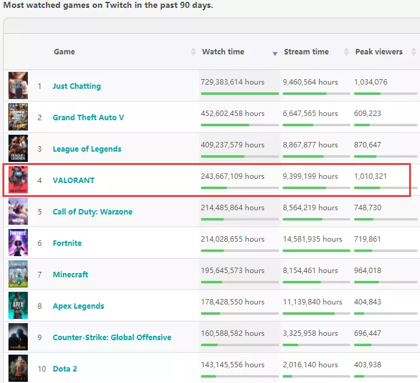
Task: Open the Just Chatting link
Action: point(77,86)
